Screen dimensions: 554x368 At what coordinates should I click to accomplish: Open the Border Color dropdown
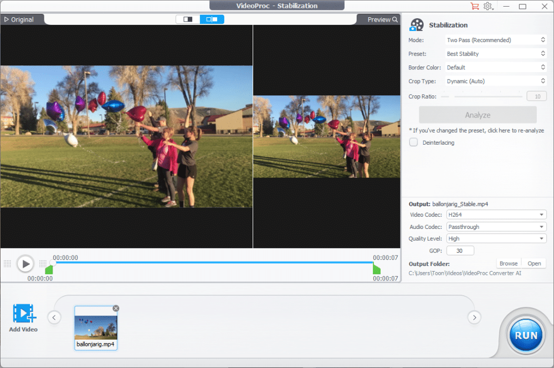coord(496,68)
